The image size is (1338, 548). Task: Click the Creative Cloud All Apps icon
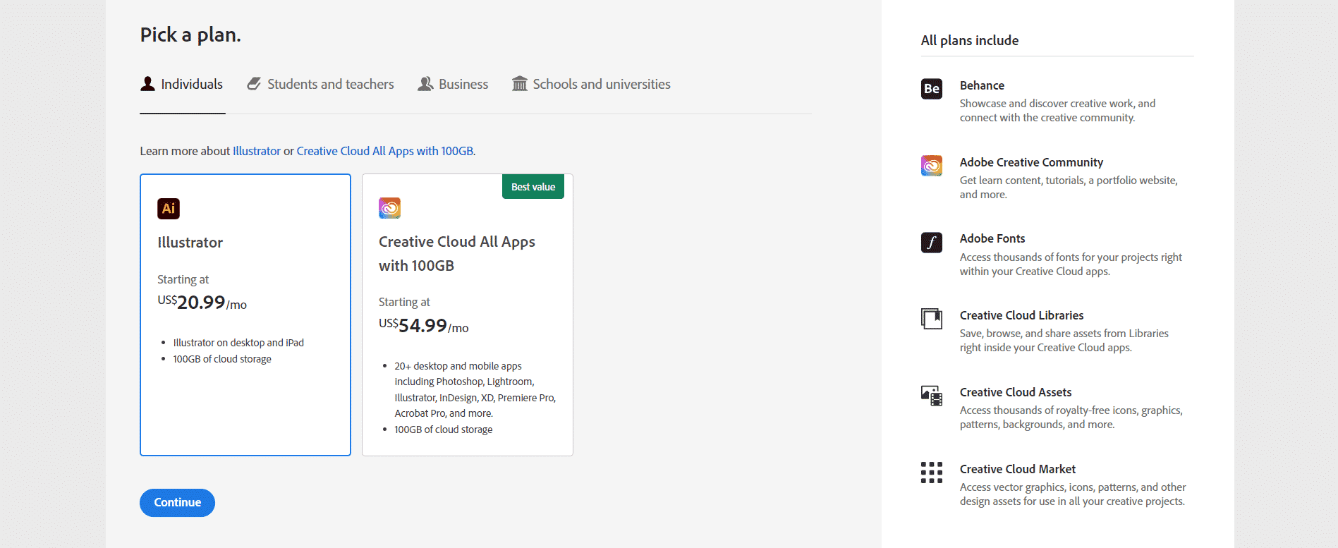coord(389,208)
